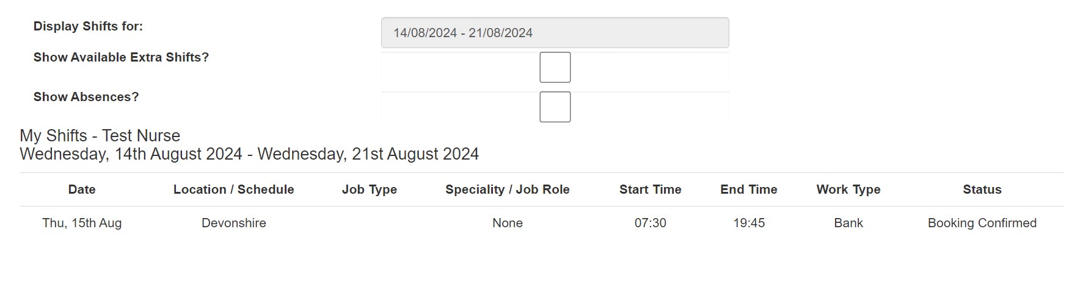1072x293 pixels.
Task: Click the Booking Confirmed status
Action: [982, 223]
